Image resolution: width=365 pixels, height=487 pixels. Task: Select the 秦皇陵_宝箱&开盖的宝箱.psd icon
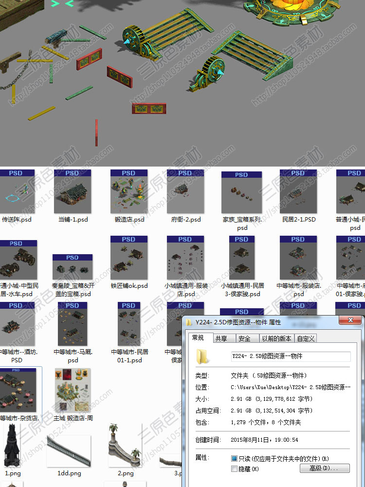point(73,267)
